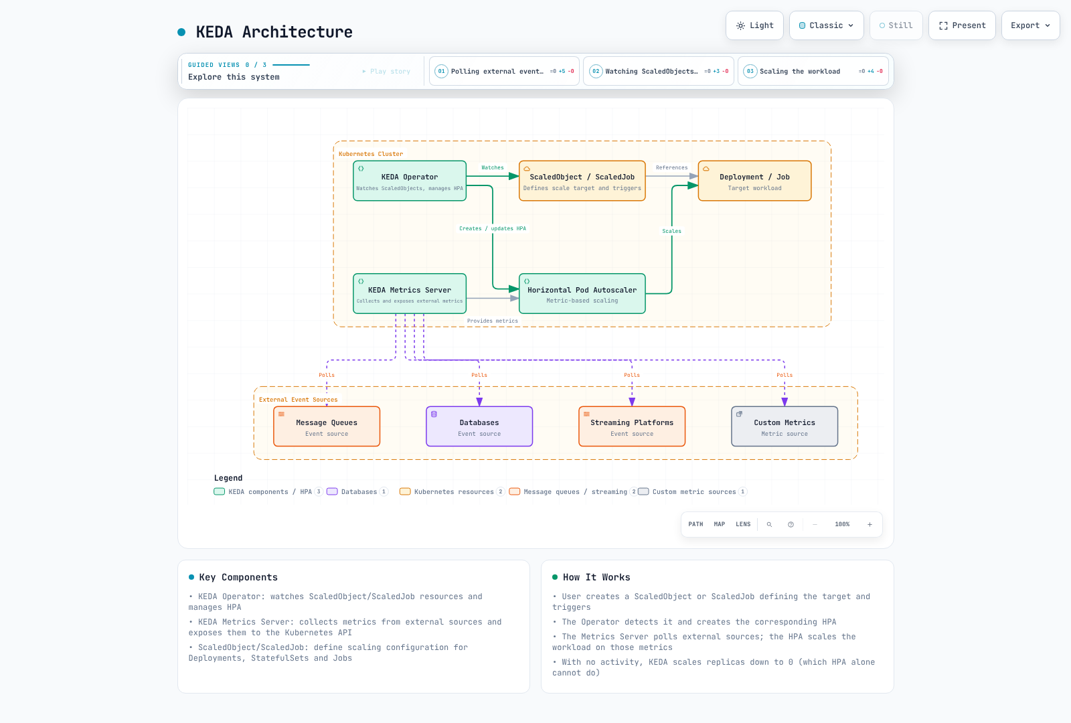
Task: Click the Databases legend color swatch
Action: [332, 491]
